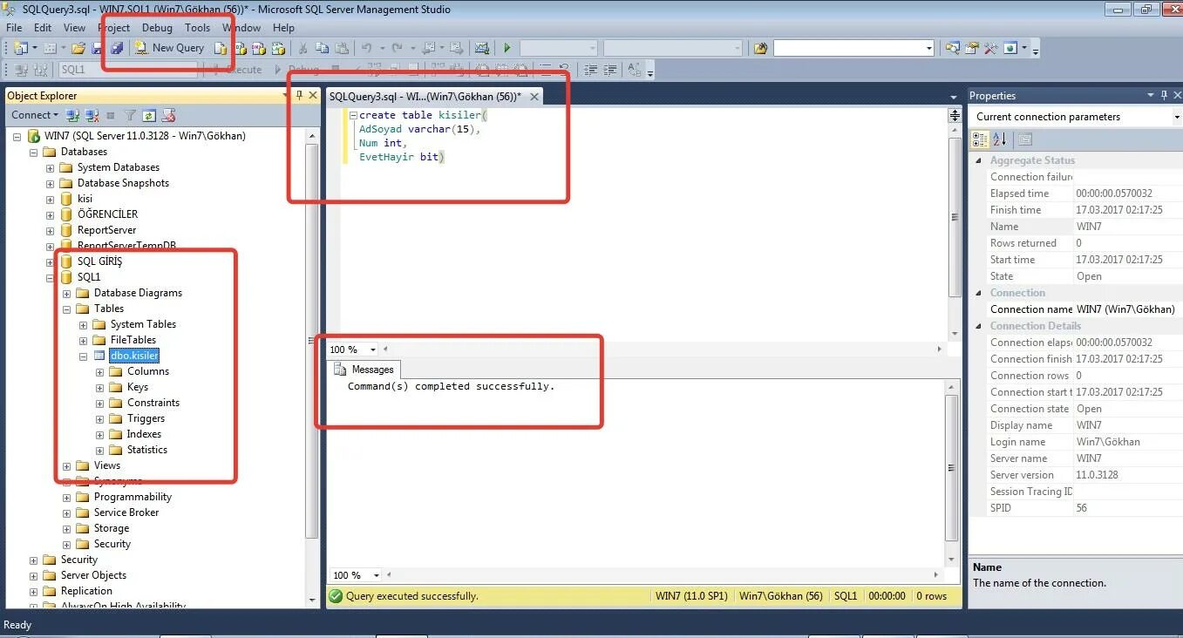Toggle auto-hide pin on Object Explorer
Image resolution: width=1183 pixels, height=638 pixels.
point(299,95)
